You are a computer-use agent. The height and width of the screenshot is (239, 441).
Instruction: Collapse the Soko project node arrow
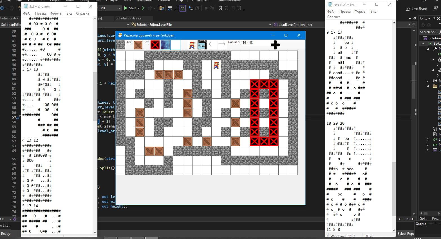click(x=423, y=44)
